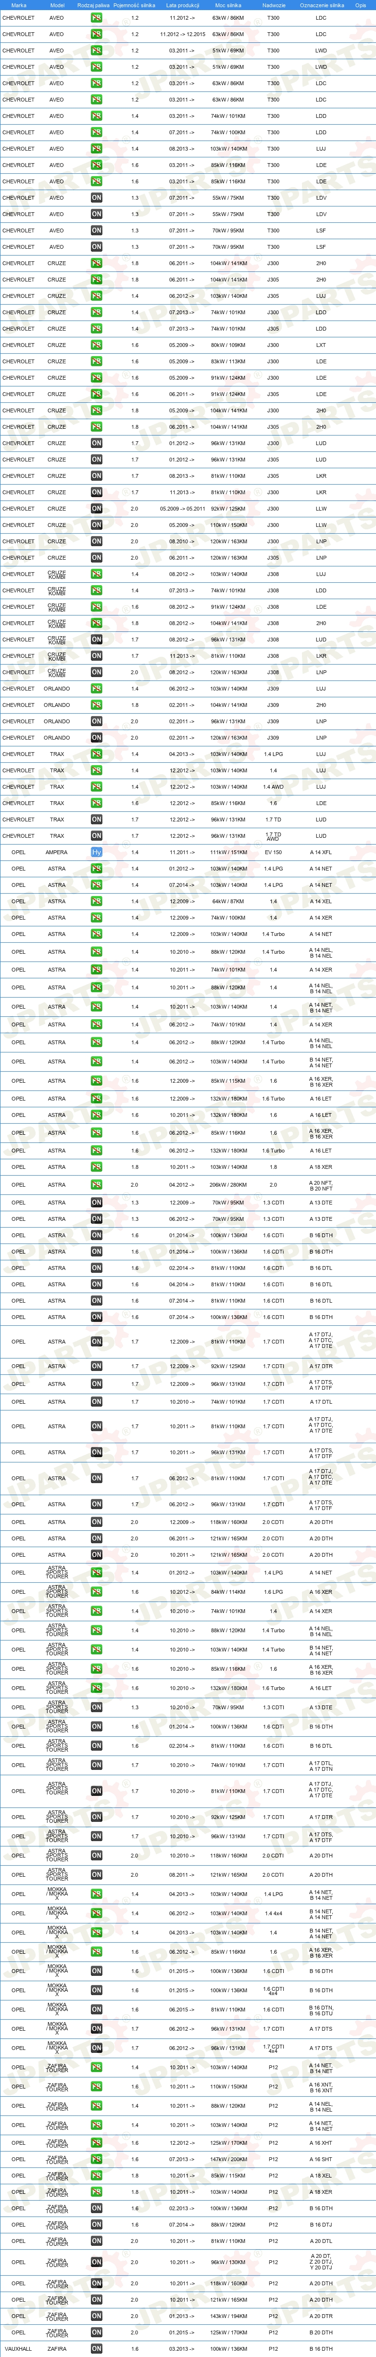Click the A 20 NFT, B 20 NFT engine code
This screenshot has height=2357, width=376.
(321, 1185)
